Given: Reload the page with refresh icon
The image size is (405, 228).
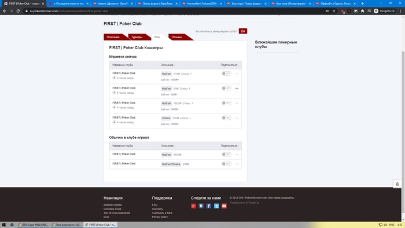Looking at the screenshot, I should 18,11.
